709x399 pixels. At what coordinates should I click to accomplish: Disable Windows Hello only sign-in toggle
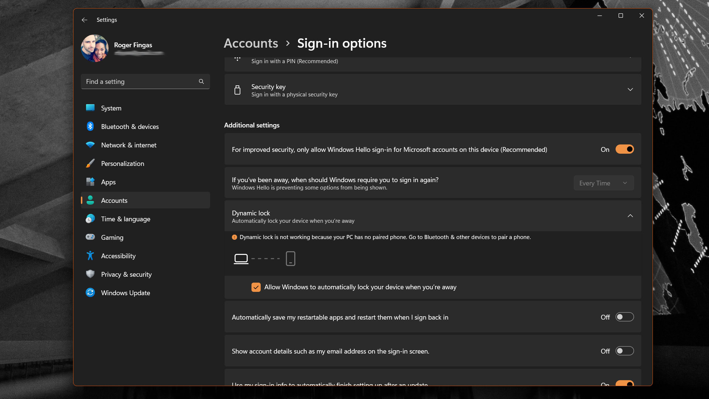tap(624, 149)
